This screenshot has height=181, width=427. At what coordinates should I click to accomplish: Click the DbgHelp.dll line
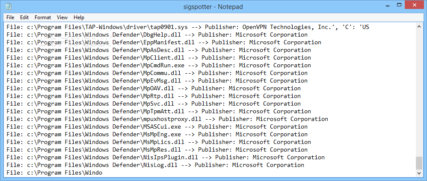click(157, 34)
